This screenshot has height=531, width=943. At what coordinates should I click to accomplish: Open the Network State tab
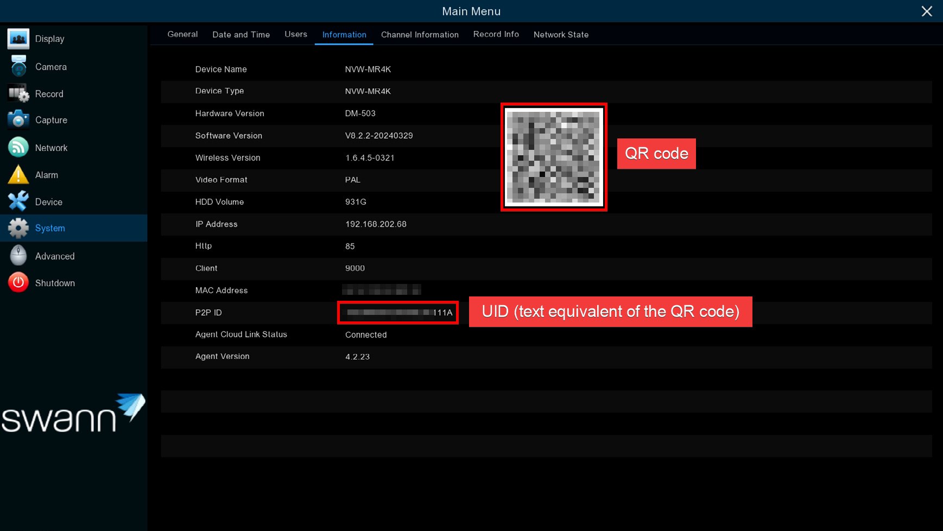point(561,35)
